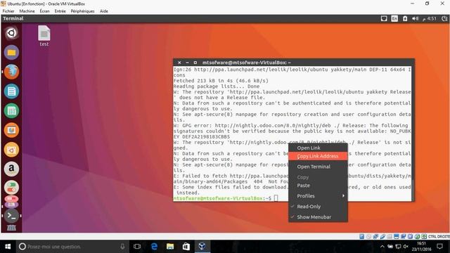
Task: Show hidden Windows tray icons chevron
Action: 382,247
